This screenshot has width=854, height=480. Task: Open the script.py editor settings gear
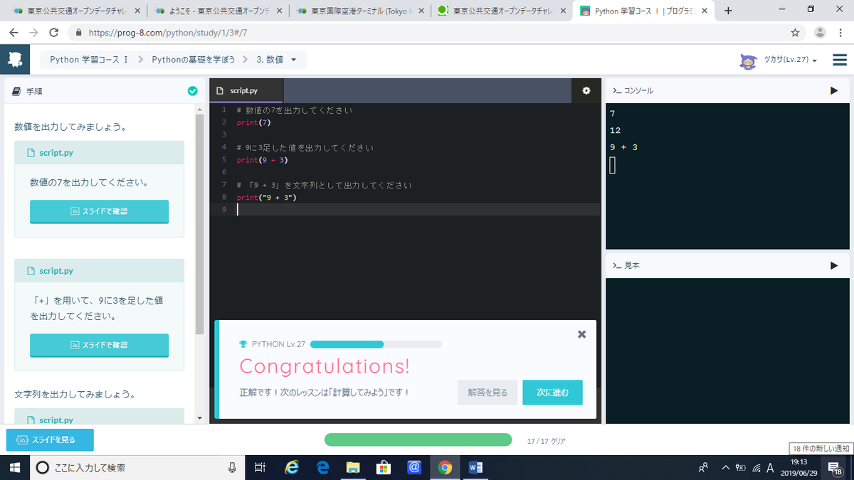pos(586,90)
